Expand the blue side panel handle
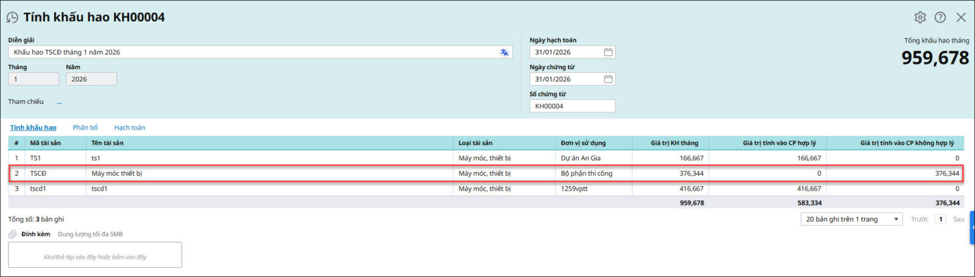Viewport: 975px width, 277px height. (x=972, y=228)
